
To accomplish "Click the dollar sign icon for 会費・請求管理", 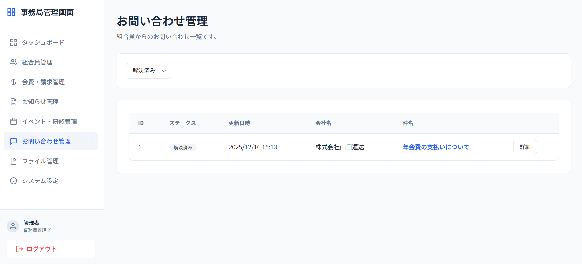I will click(x=13, y=82).
